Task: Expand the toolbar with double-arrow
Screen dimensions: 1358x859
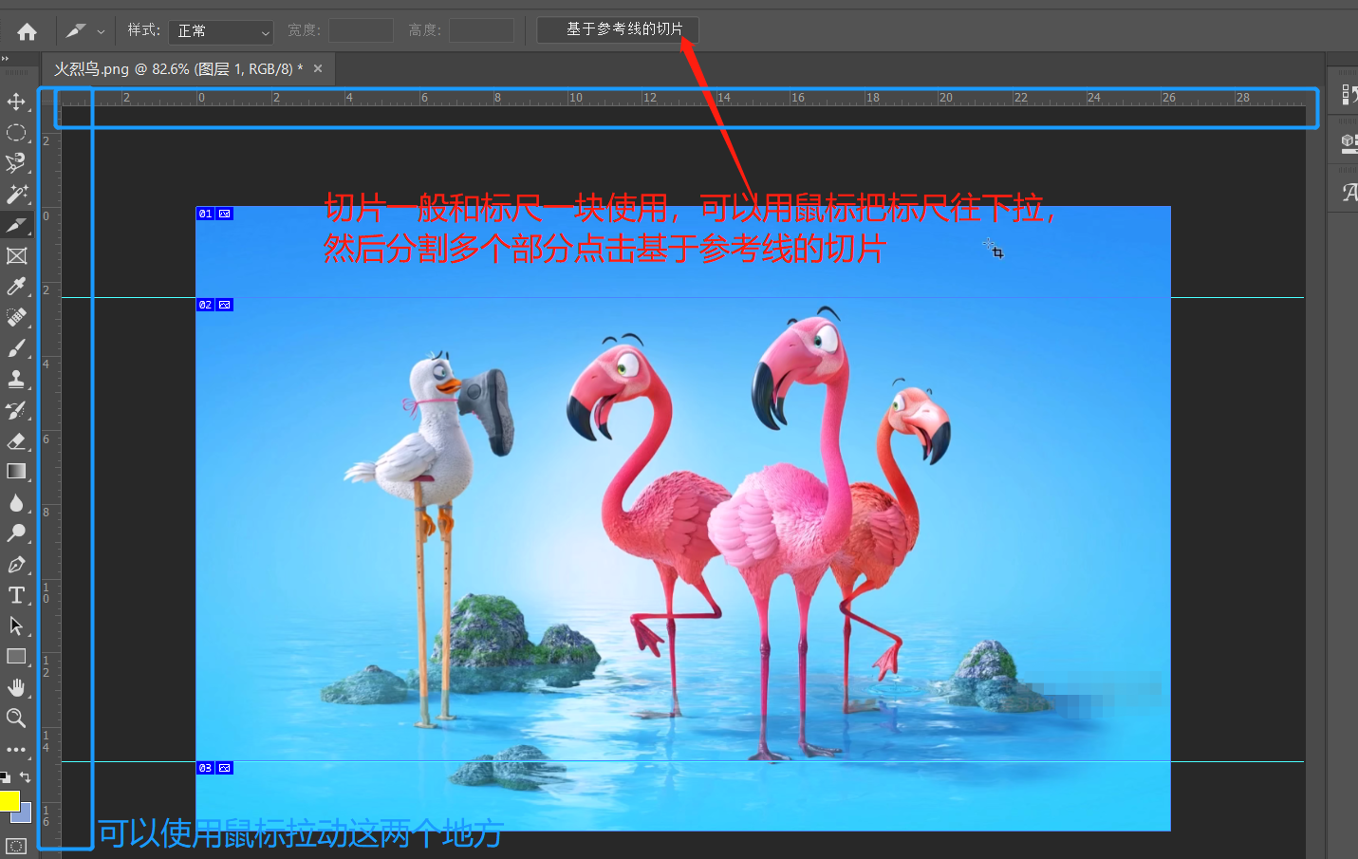Action: pos(5,59)
